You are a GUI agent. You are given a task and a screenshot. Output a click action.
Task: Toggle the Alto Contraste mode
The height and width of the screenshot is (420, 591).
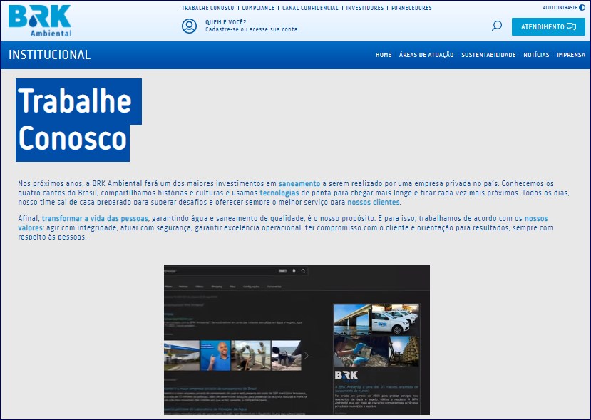coord(564,8)
